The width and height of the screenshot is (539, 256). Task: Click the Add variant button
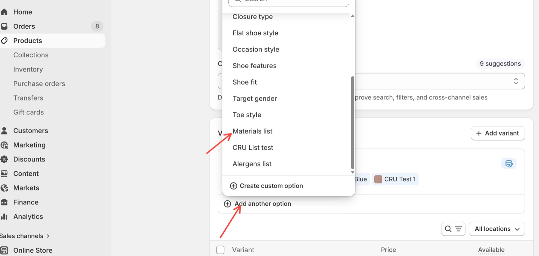[498, 133]
